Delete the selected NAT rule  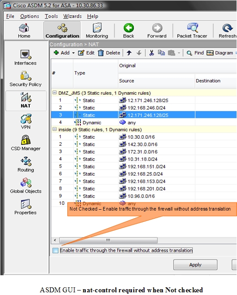[109, 53]
